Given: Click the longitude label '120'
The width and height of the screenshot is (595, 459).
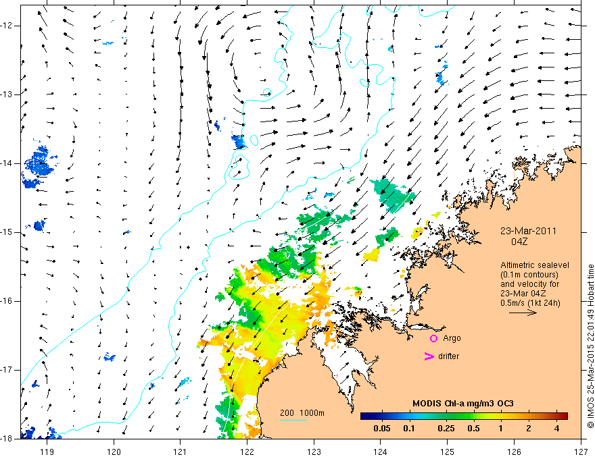Looking at the screenshot, I should pyautogui.click(x=114, y=452).
